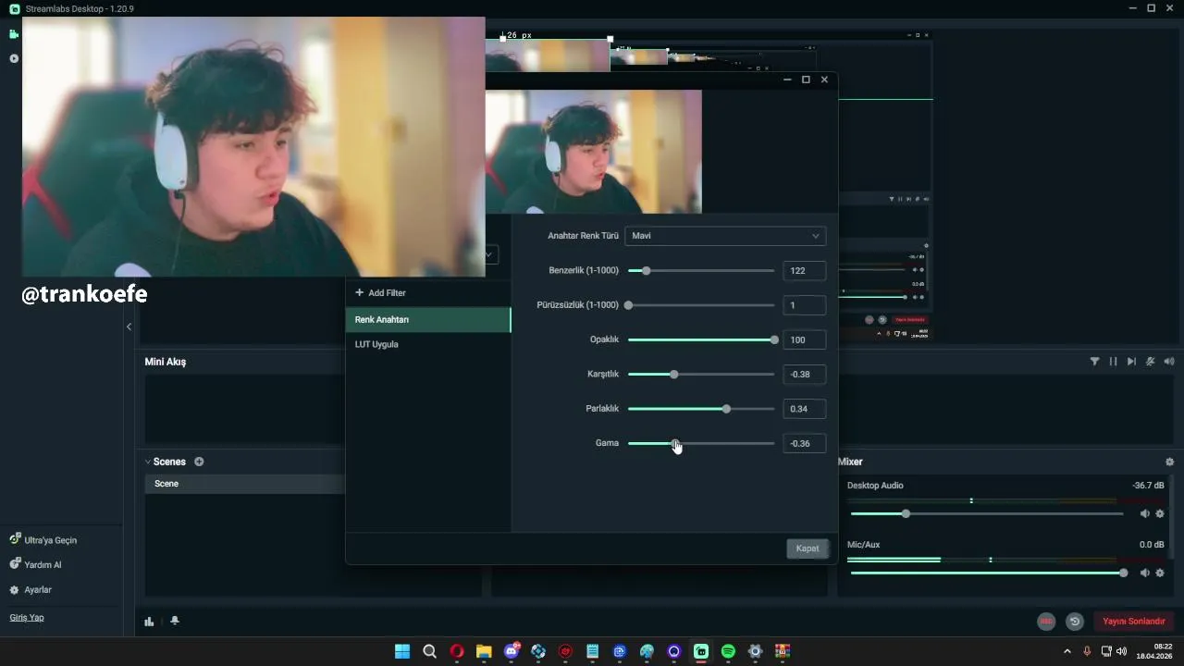Open File Explorer from taskbar

(x=484, y=651)
